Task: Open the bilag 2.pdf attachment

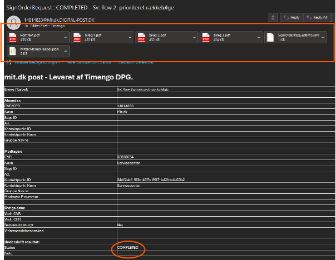Action: [x=162, y=37]
